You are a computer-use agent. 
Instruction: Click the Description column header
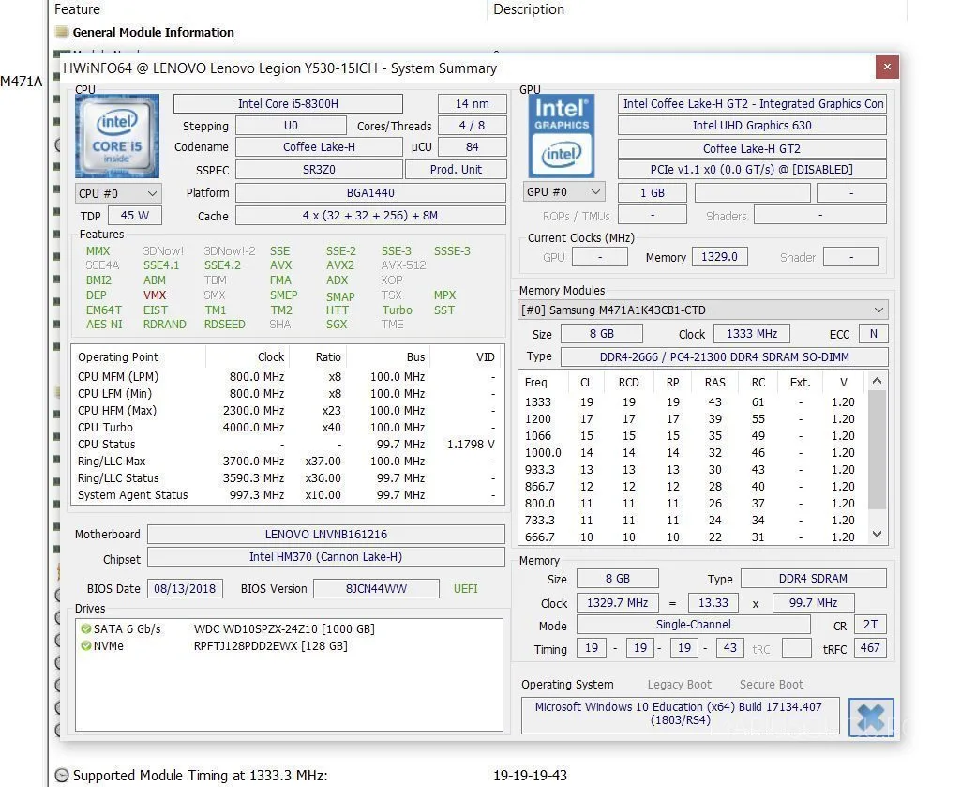click(529, 9)
